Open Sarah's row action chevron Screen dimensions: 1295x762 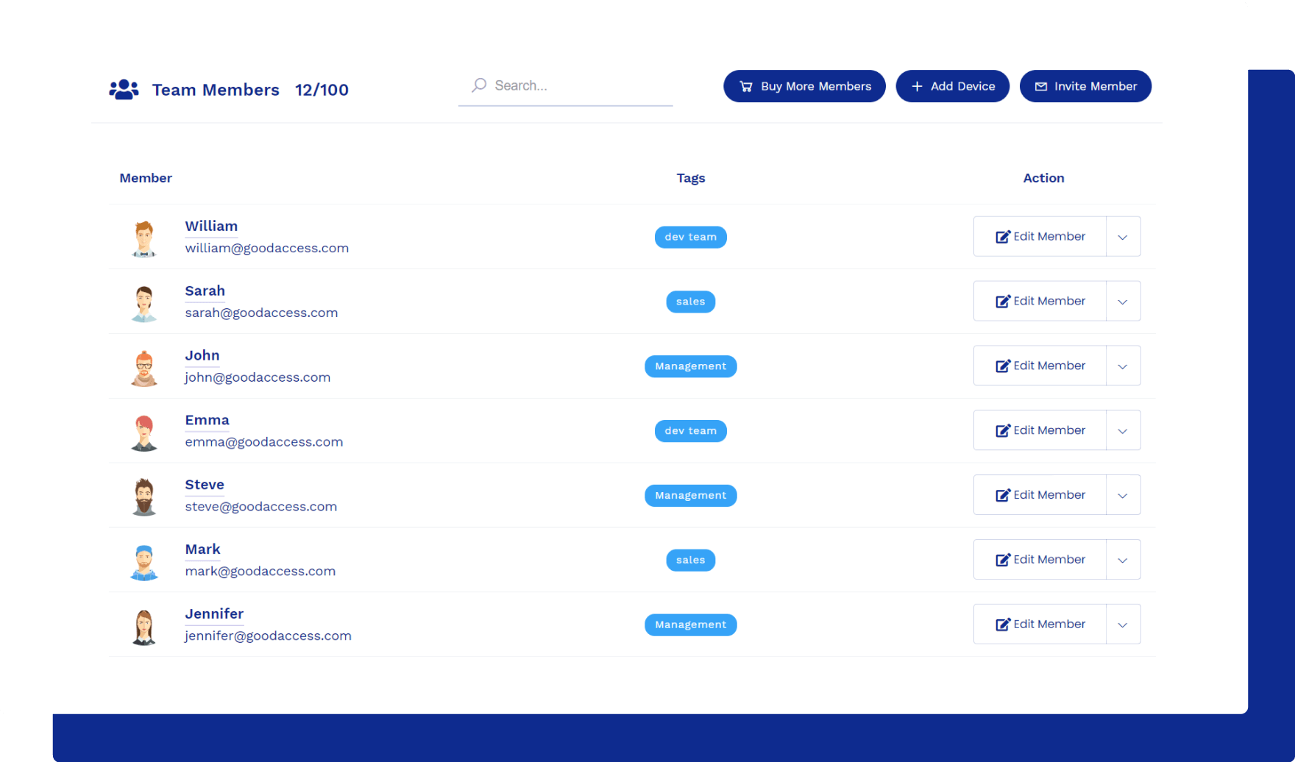coord(1122,302)
